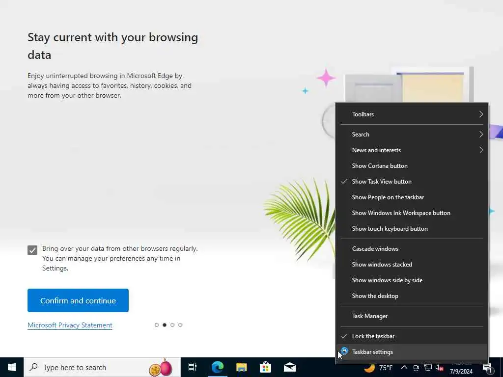Expand the Search submenu arrow
This screenshot has height=377, width=503.
coord(481,135)
